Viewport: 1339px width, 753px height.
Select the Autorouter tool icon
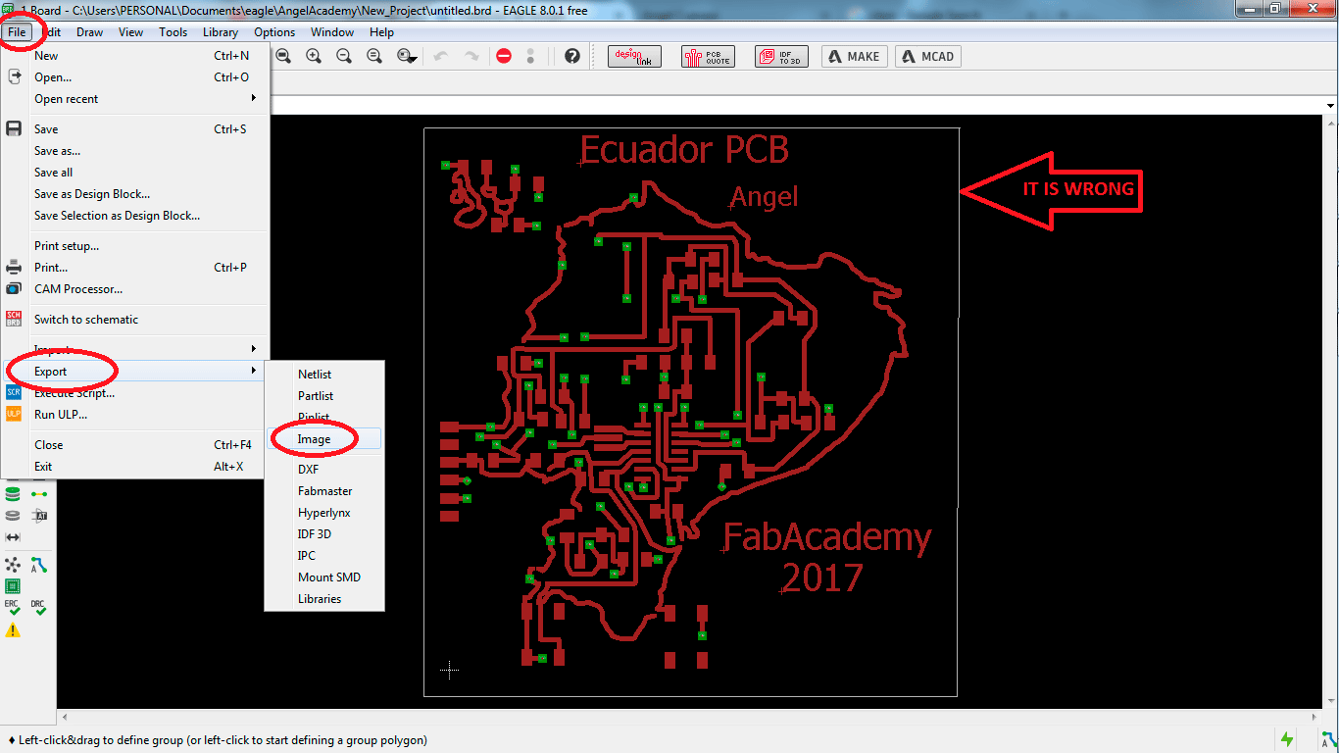(39, 565)
